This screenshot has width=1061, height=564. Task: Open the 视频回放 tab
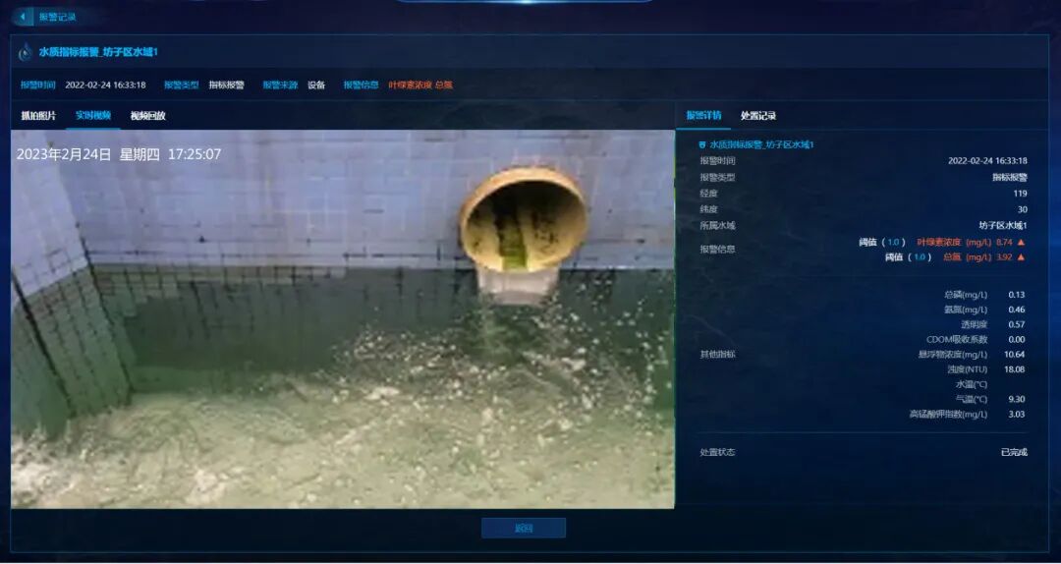tap(148, 116)
